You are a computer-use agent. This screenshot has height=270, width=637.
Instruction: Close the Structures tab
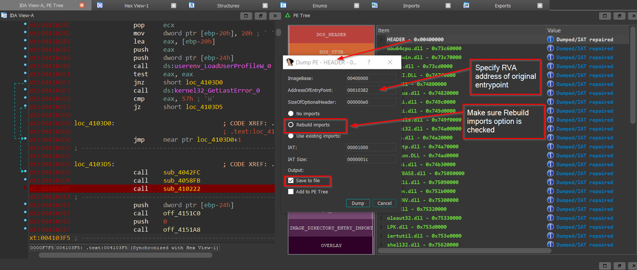coord(264,5)
